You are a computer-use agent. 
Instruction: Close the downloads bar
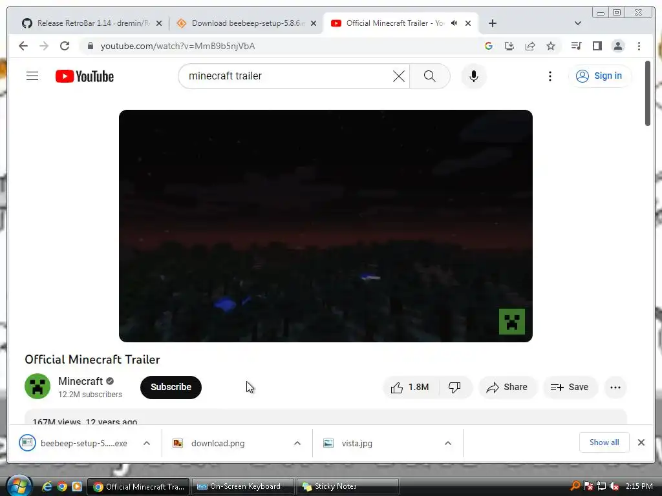point(641,442)
